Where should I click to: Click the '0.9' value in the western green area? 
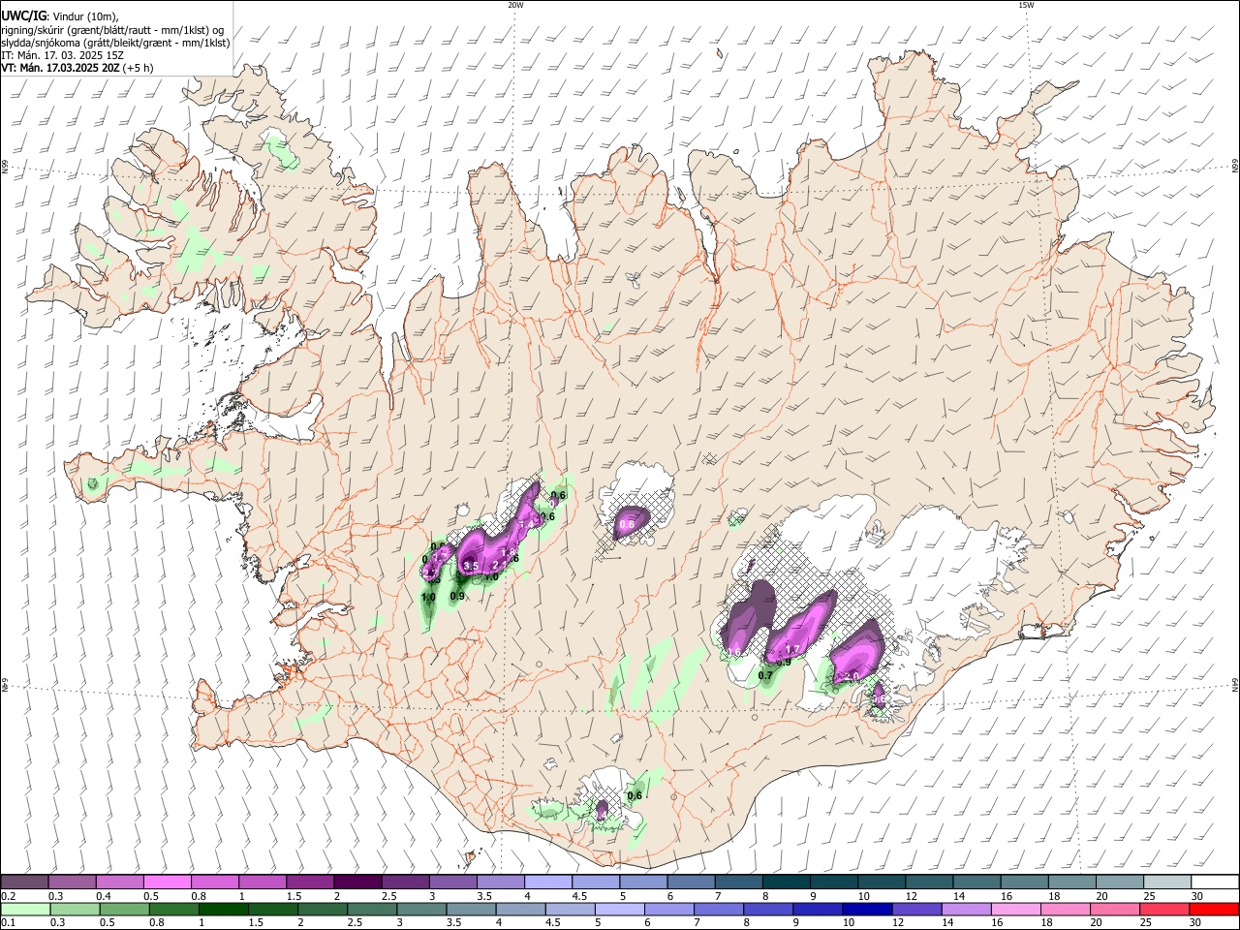(x=457, y=596)
